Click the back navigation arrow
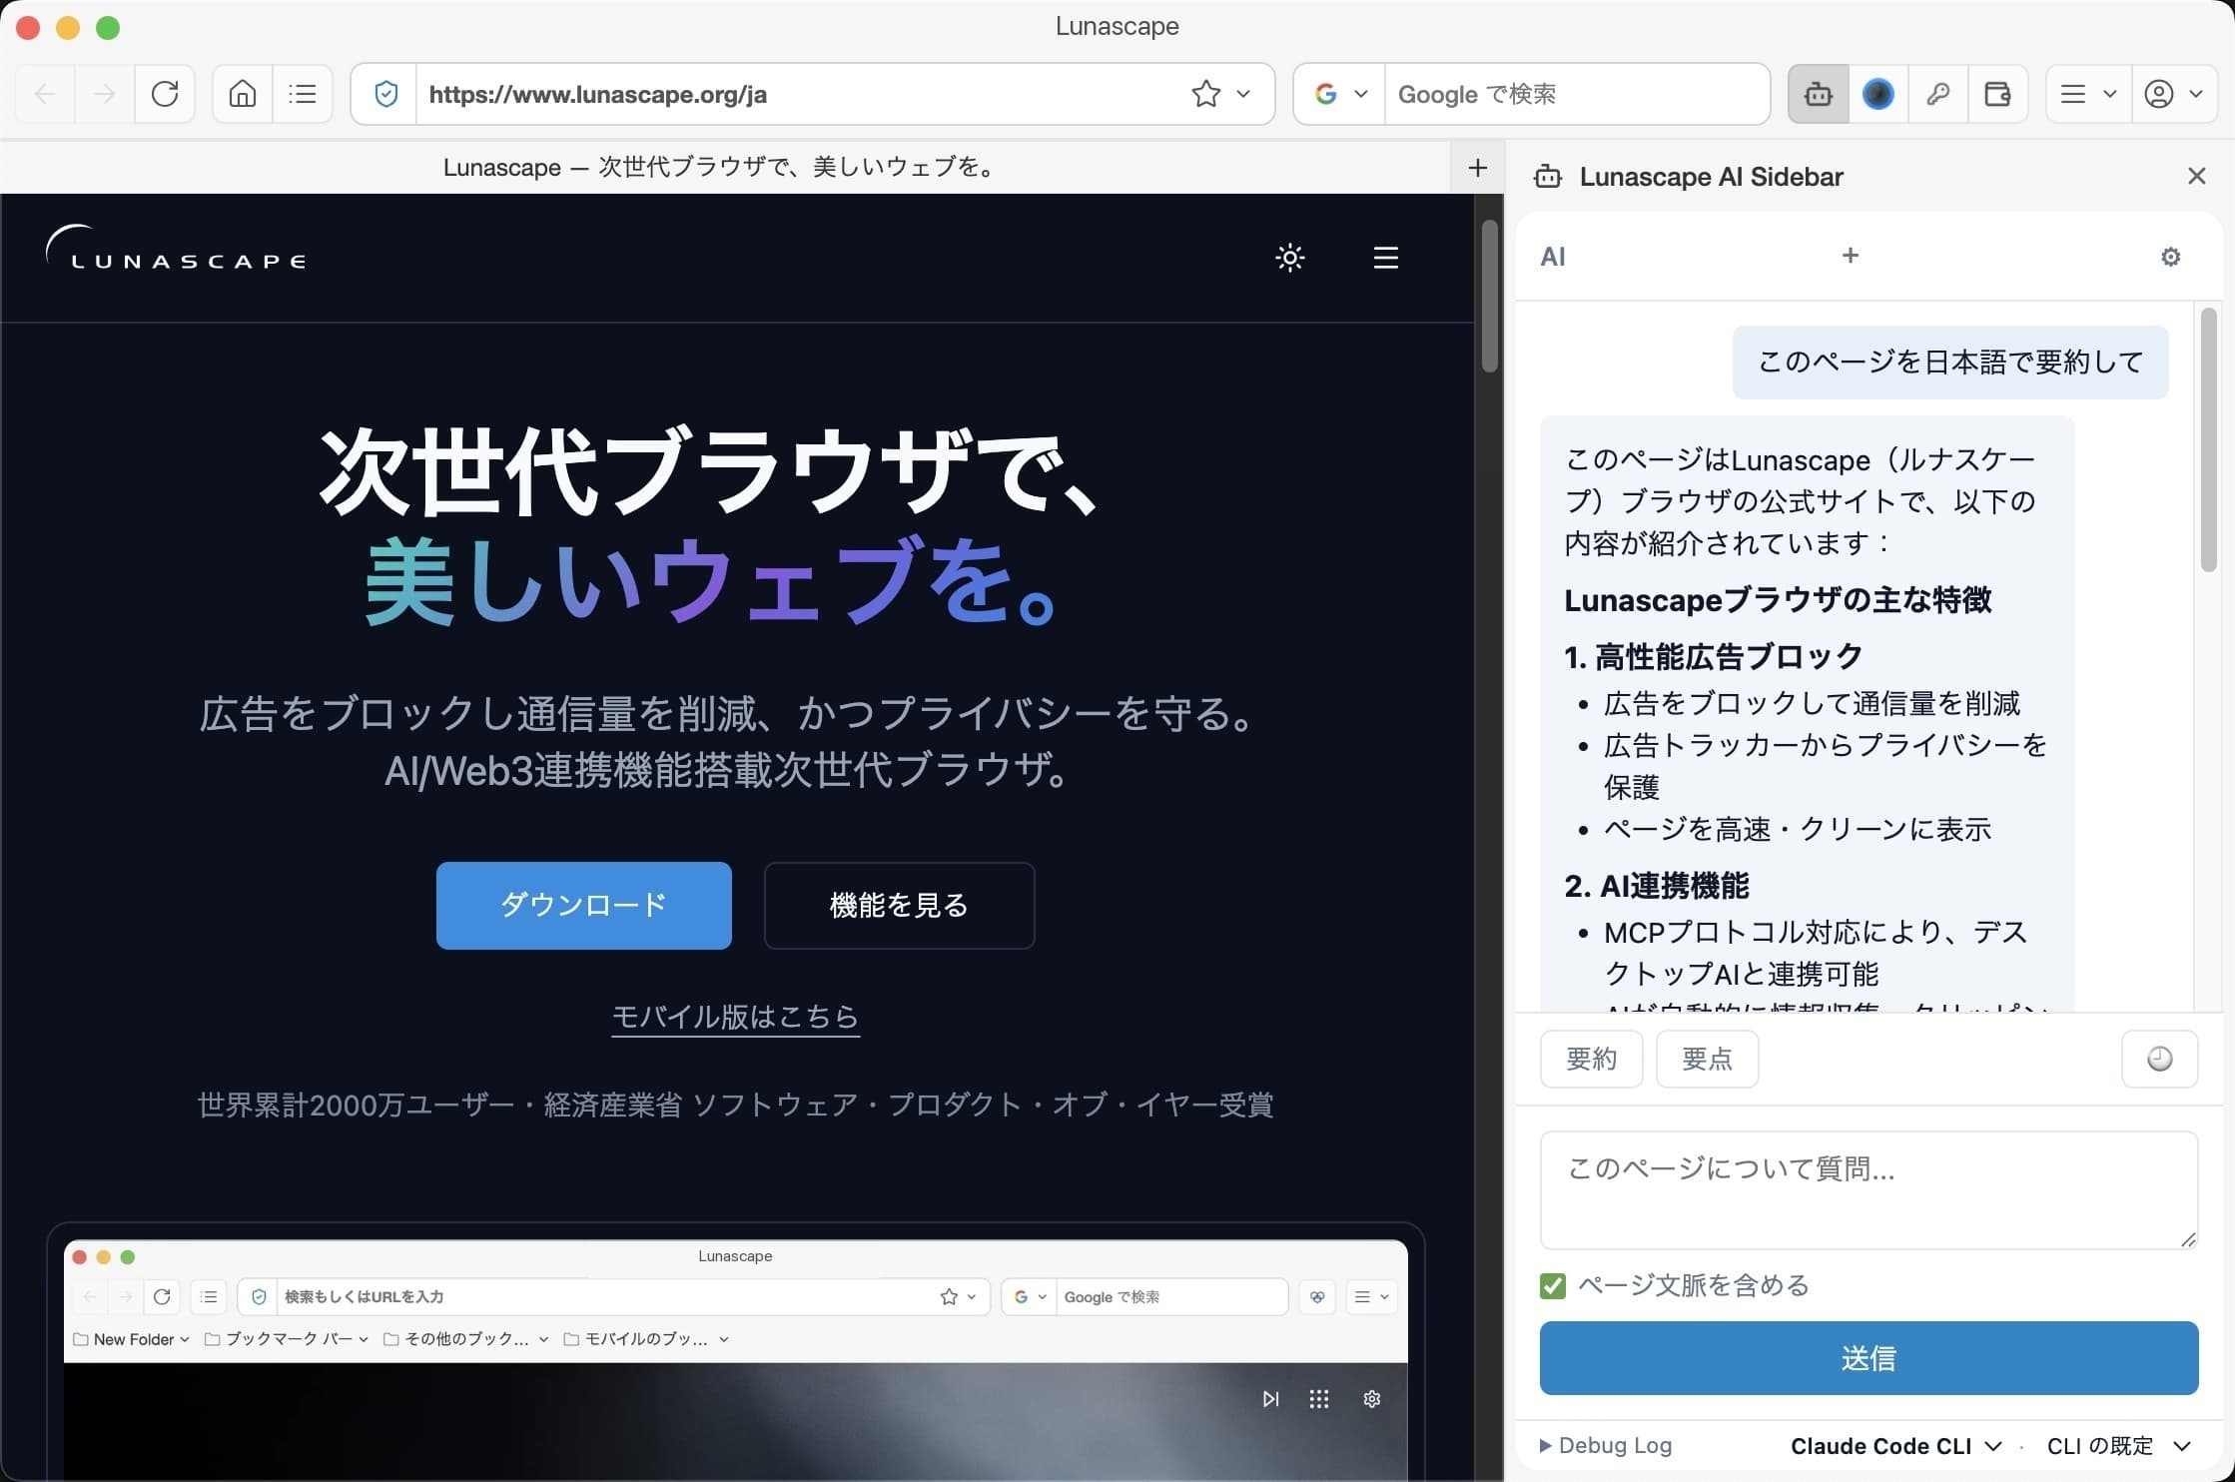This screenshot has width=2235, height=1482. (45, 94)
